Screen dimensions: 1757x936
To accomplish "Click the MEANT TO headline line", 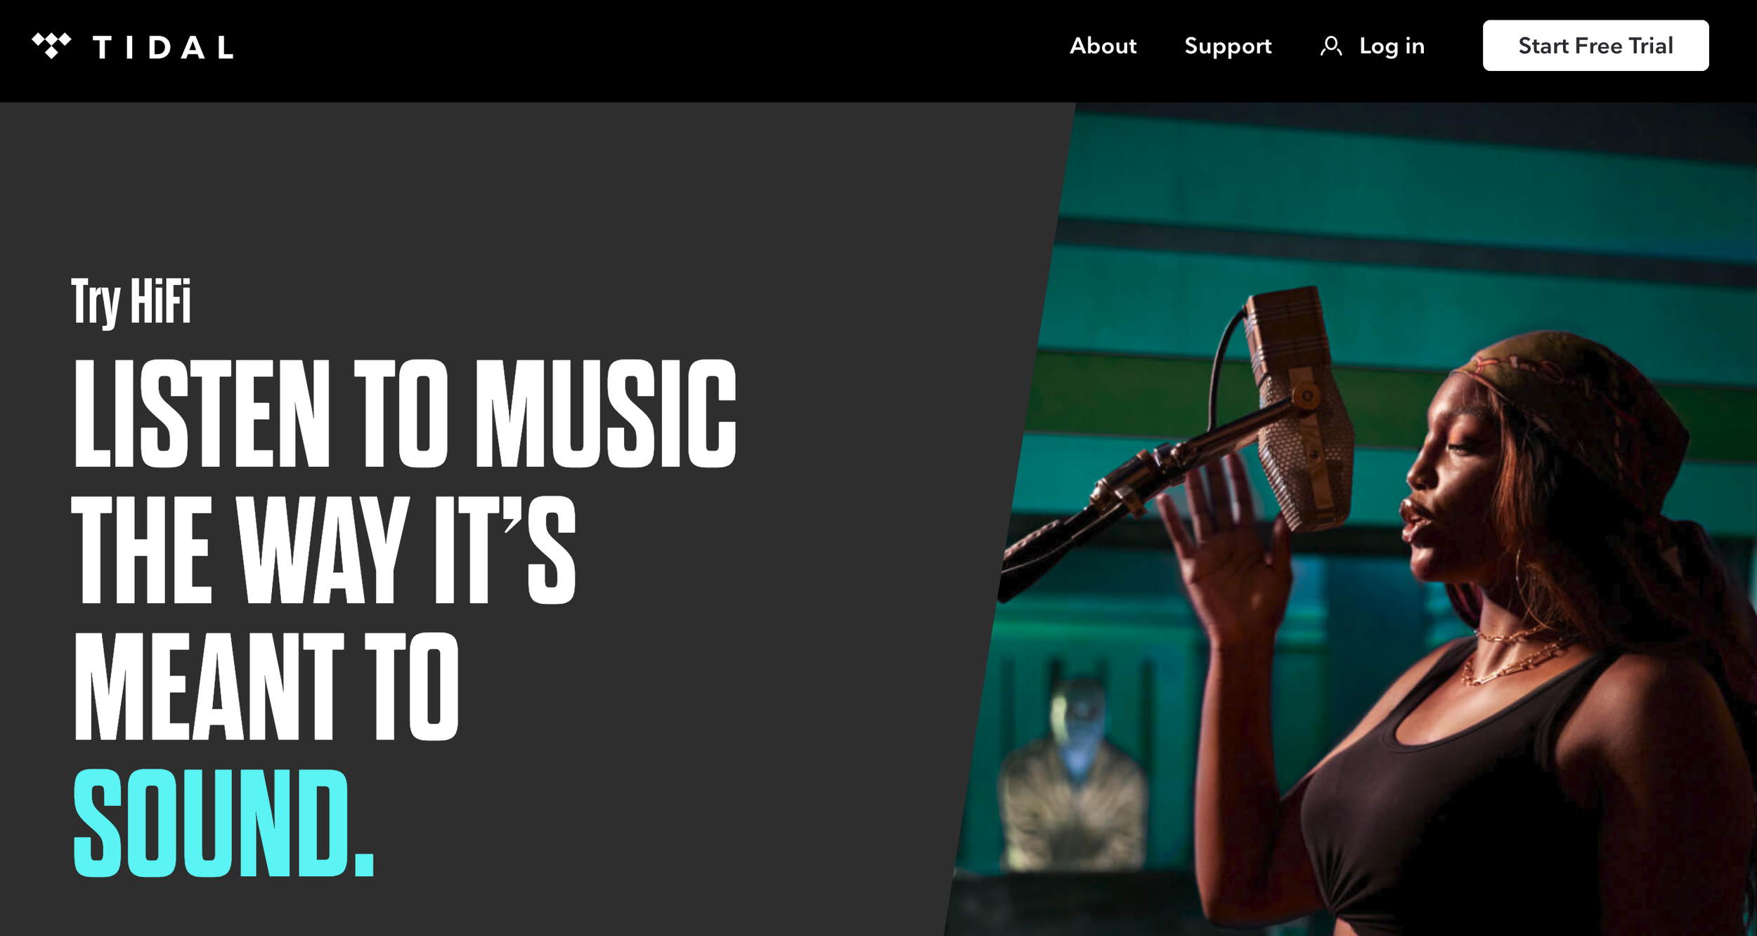I will 266,686.
